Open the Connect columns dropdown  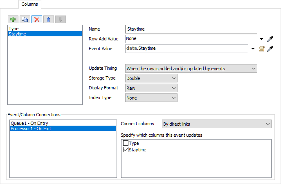tap(217, 124)
